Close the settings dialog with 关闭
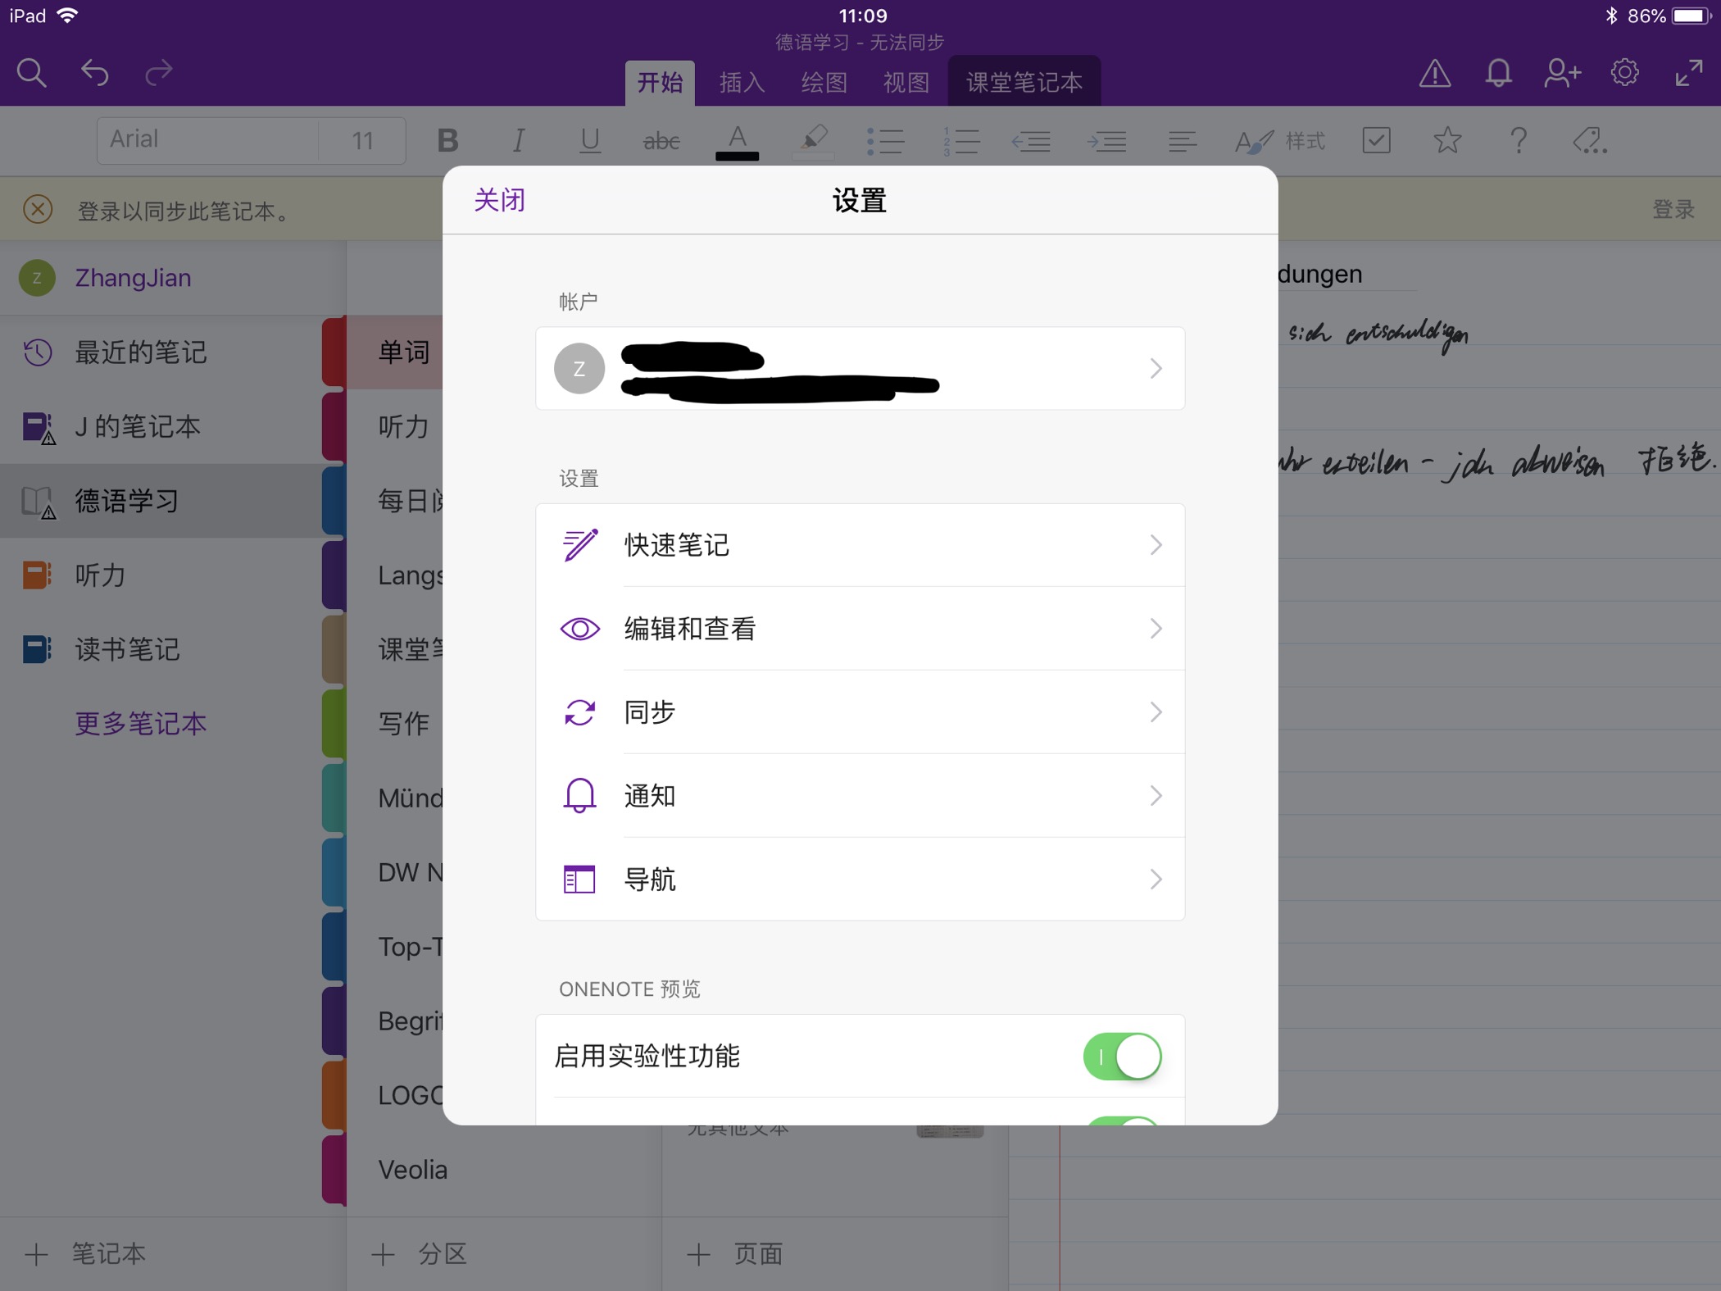The image size is (1721, 1291). coord(499,200)
